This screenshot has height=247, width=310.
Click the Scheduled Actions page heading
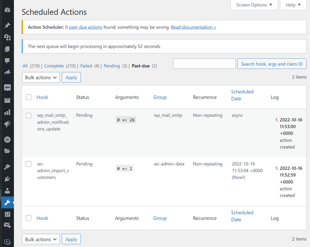[x=54, y=12]
